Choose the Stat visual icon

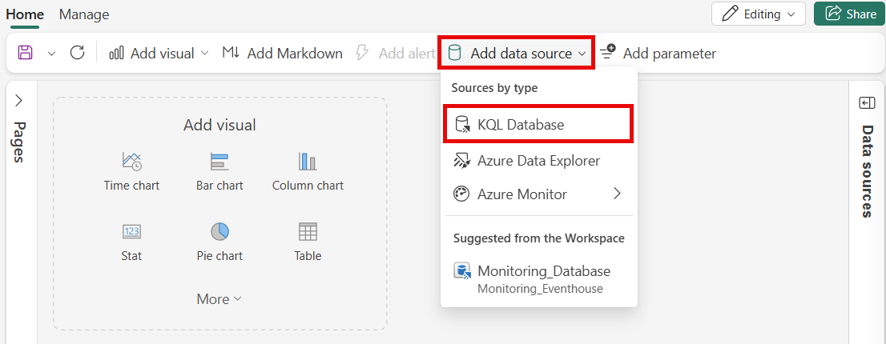(131, 231)
